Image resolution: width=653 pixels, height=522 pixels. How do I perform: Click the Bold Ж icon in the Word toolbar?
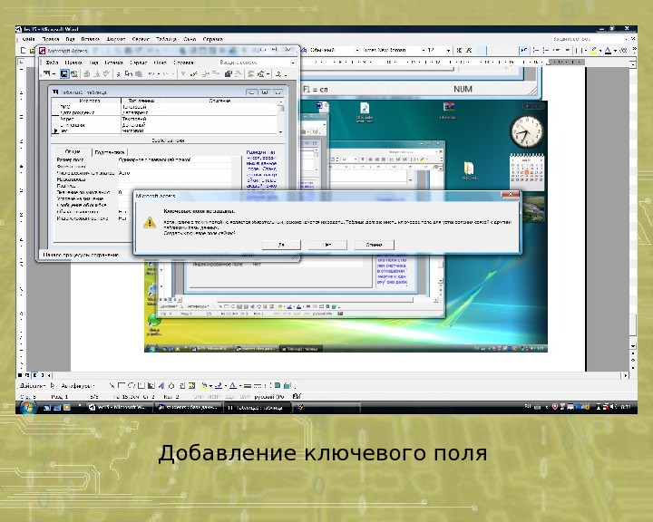tap(459, 51)
